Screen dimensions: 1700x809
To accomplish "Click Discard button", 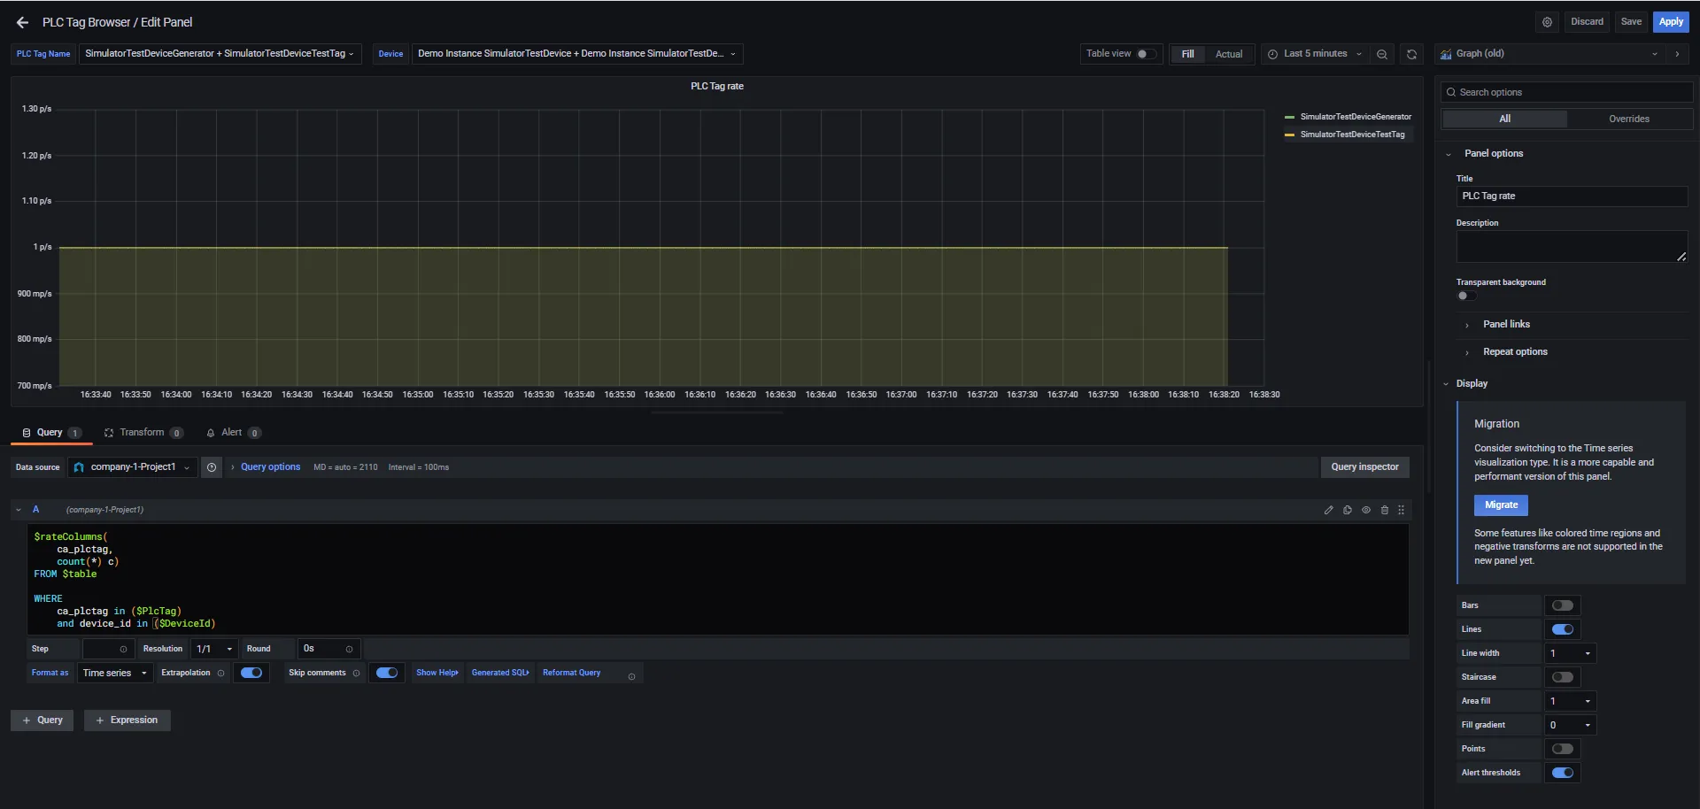I will 1587,22.
